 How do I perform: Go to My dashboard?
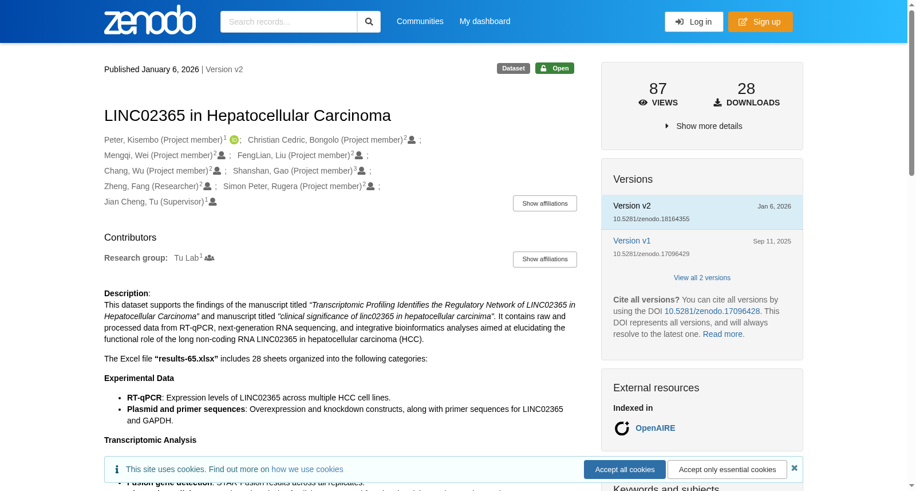tap(485, 21)
